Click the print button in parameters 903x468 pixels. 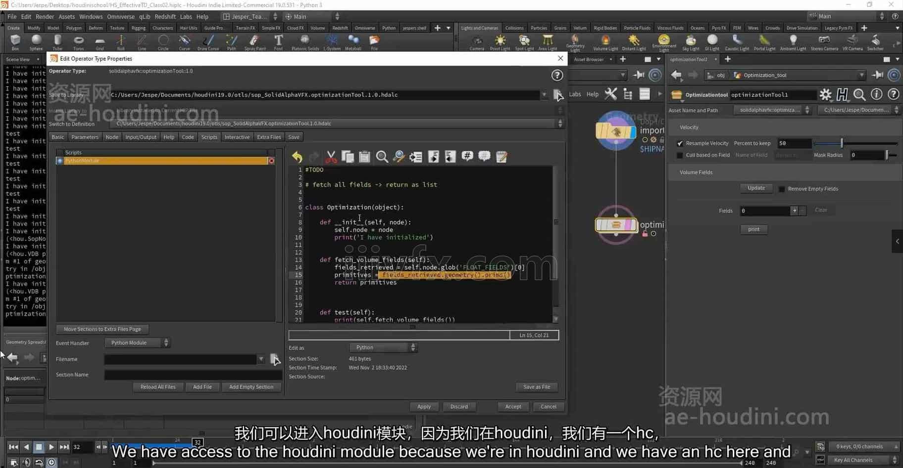(753, 229)
